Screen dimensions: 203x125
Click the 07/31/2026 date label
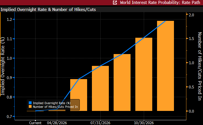(100, 123)
